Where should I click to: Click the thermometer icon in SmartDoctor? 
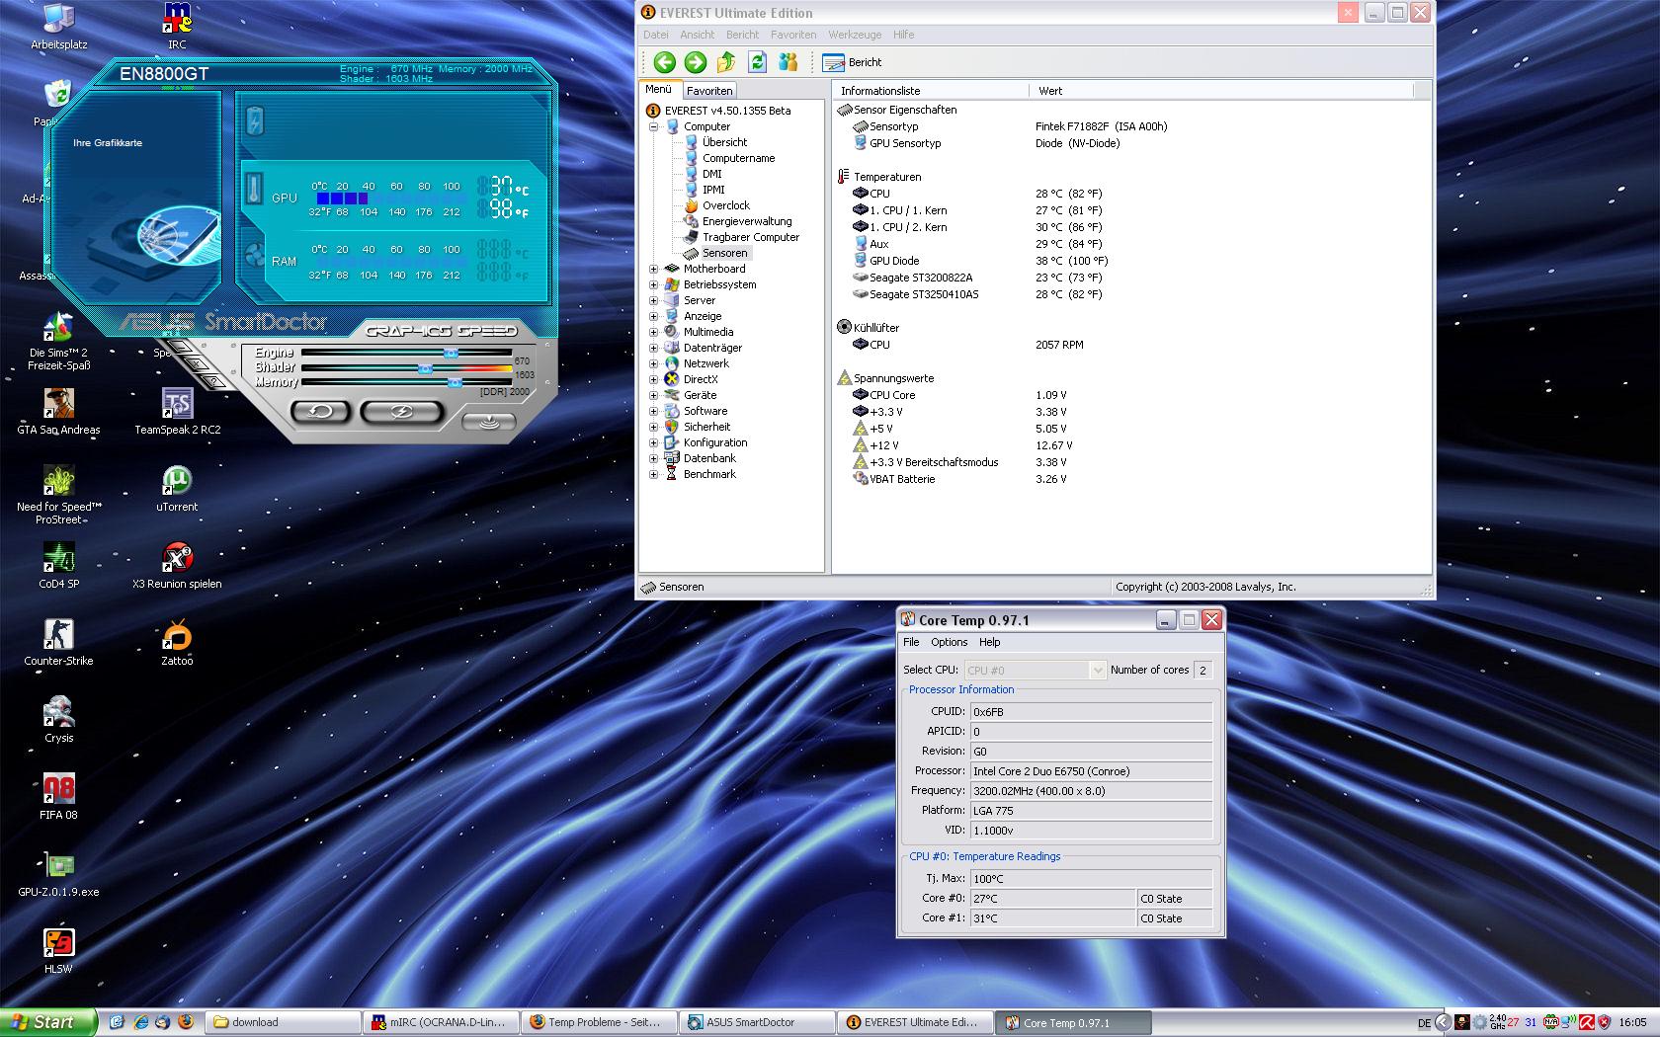[x=255, y=188]
